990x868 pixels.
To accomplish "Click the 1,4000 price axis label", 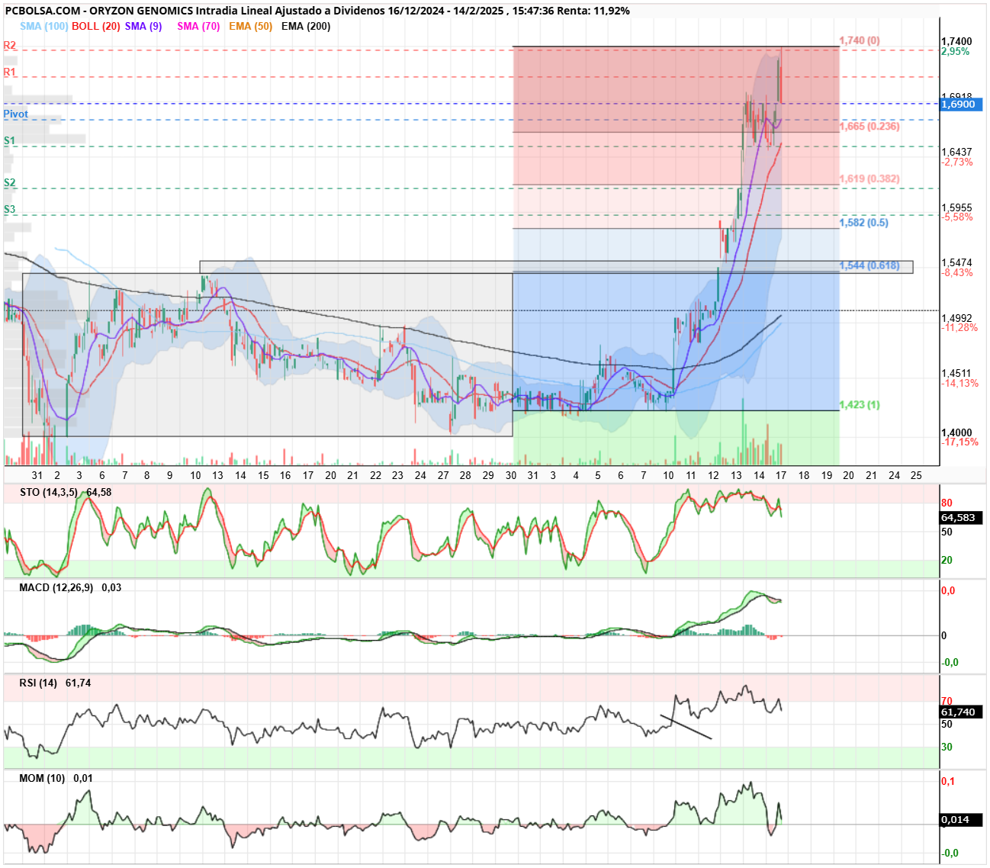I will tap(956, 432).
